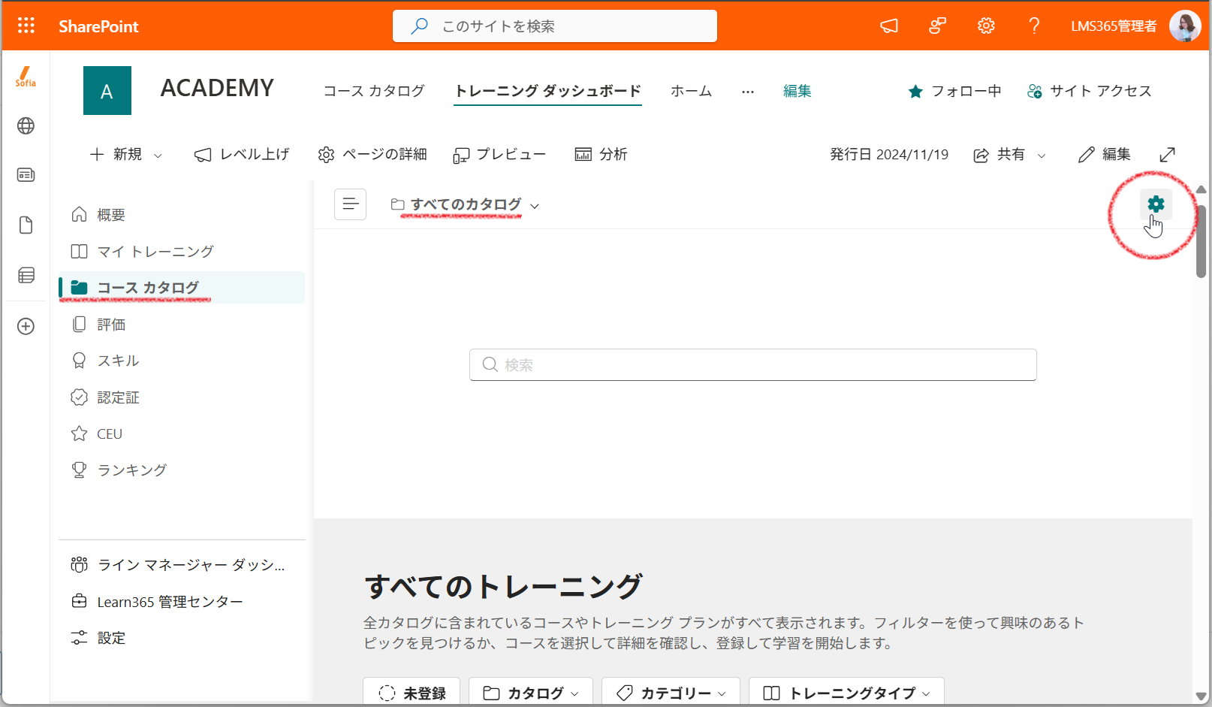Image resolution: width=1212 pixels, height=707 pixels.
Task: Toggle the 未登録 filter
Action: 412,692
